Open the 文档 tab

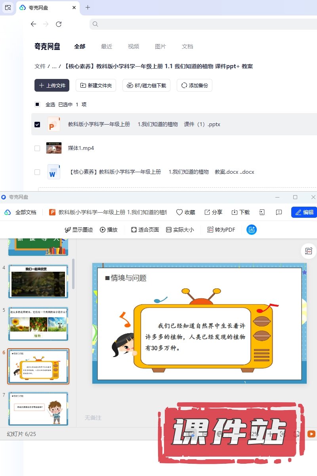(187, 46)
